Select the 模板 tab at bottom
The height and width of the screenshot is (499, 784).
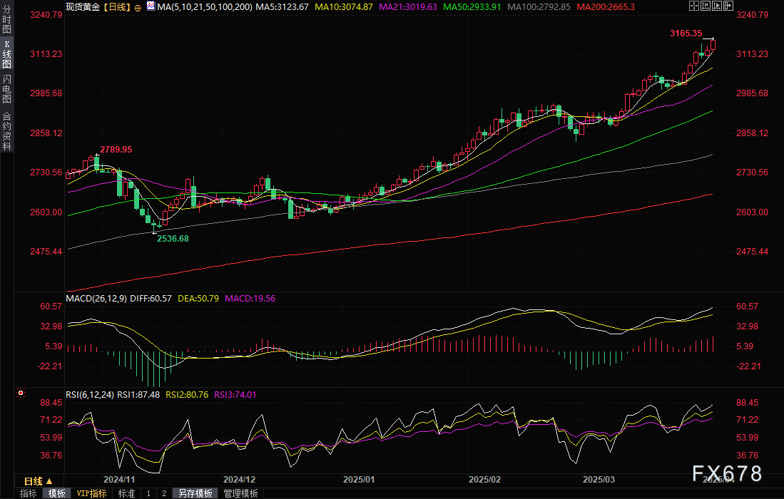56,493
